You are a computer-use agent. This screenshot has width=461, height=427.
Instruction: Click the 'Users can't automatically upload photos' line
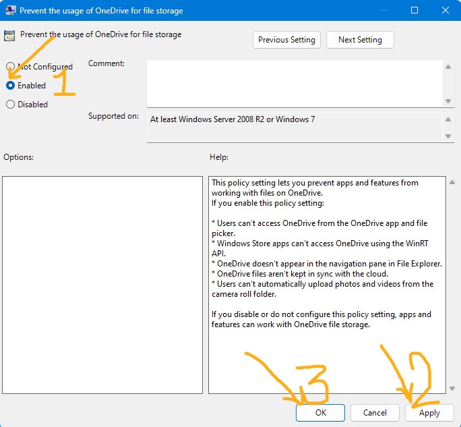click(x=323, y=289)
